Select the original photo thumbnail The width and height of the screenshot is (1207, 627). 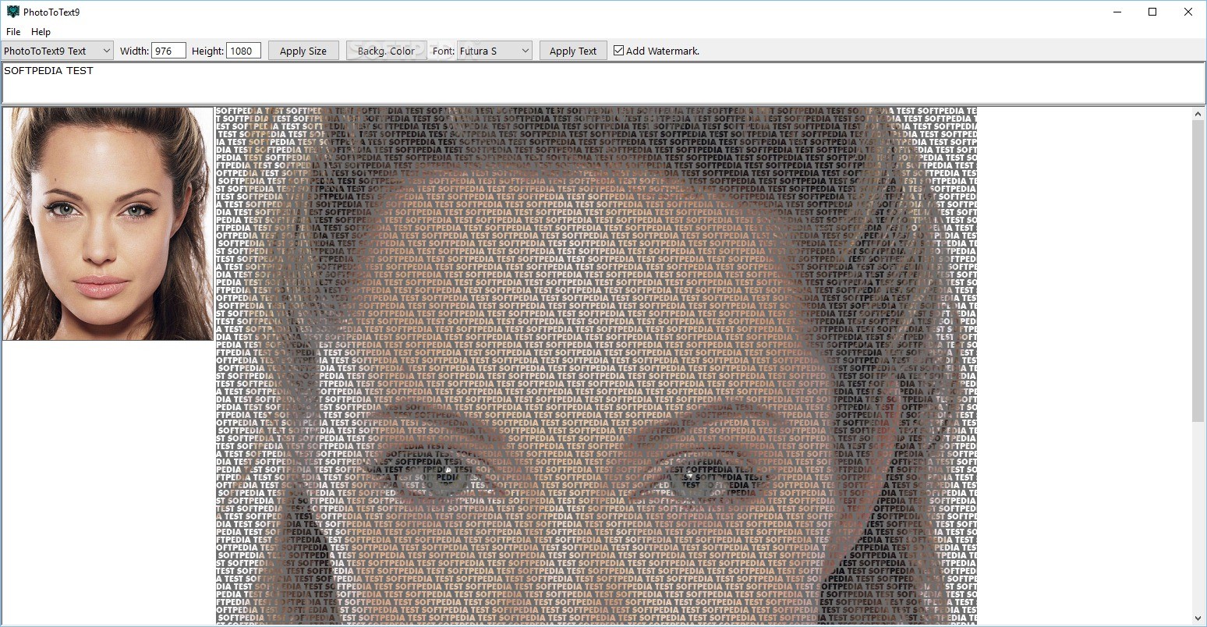click(108, 224)
